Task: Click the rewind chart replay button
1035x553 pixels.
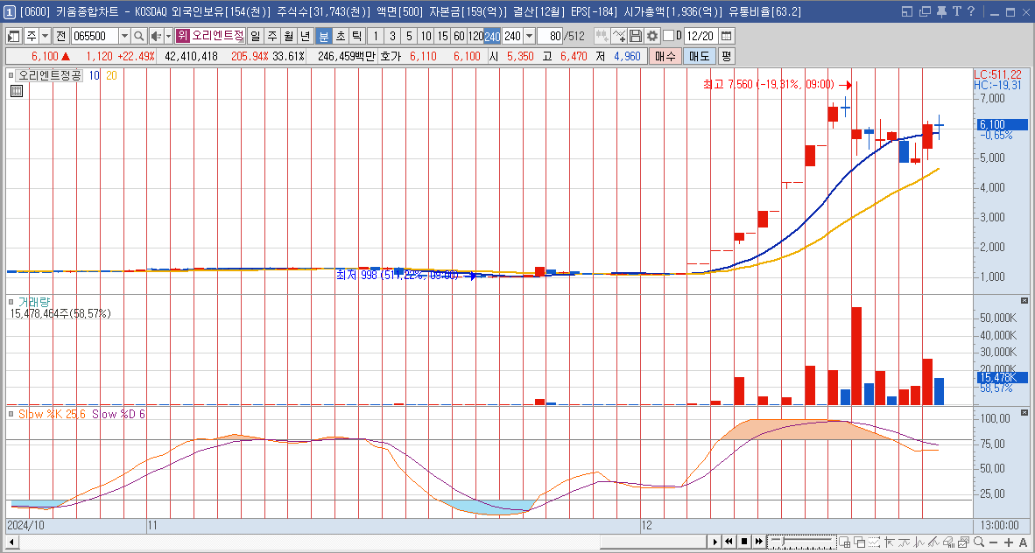Action: pyautogui.click(x=729, y=542)
